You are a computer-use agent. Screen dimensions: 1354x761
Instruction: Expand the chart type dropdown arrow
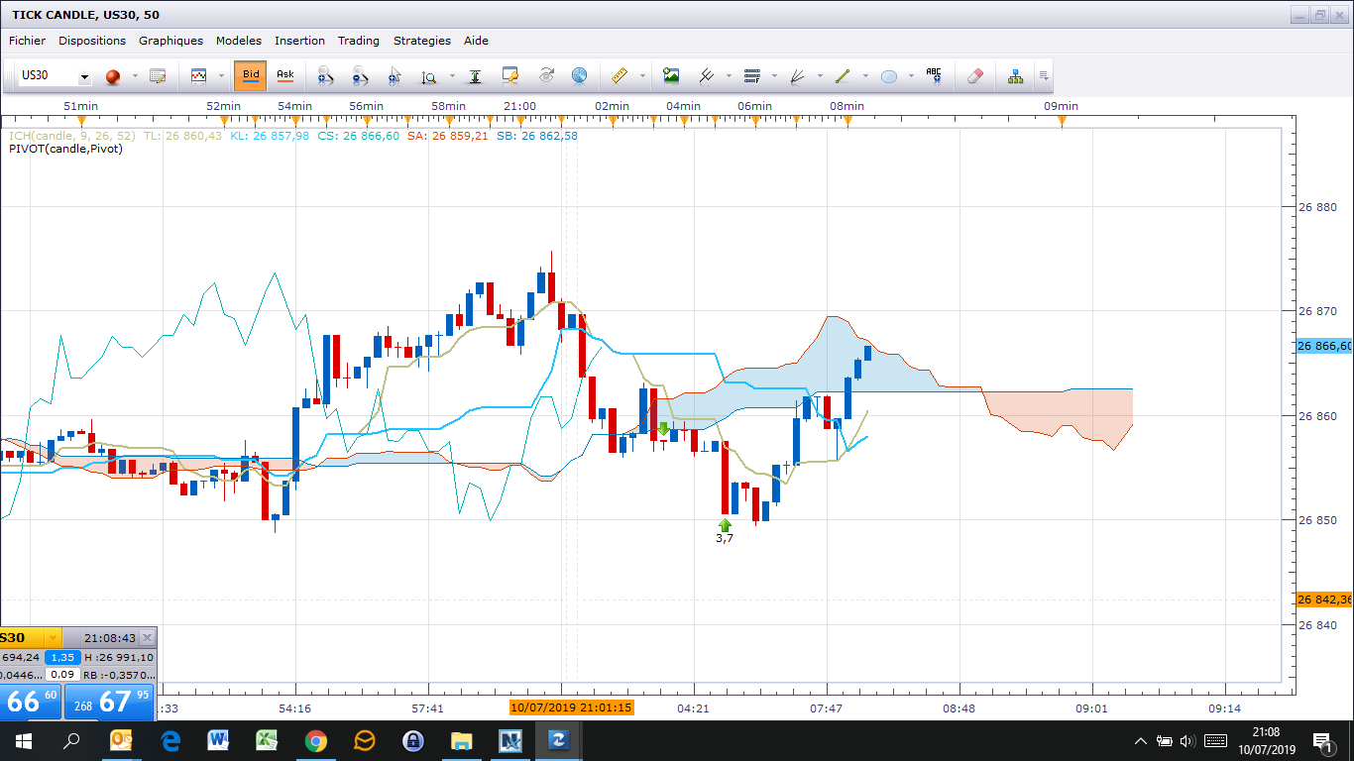[x=221, y=76]
